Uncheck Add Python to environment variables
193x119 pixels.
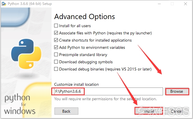tap(56, 47)
